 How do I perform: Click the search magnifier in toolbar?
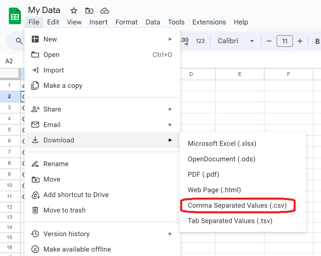coord(19,41)
